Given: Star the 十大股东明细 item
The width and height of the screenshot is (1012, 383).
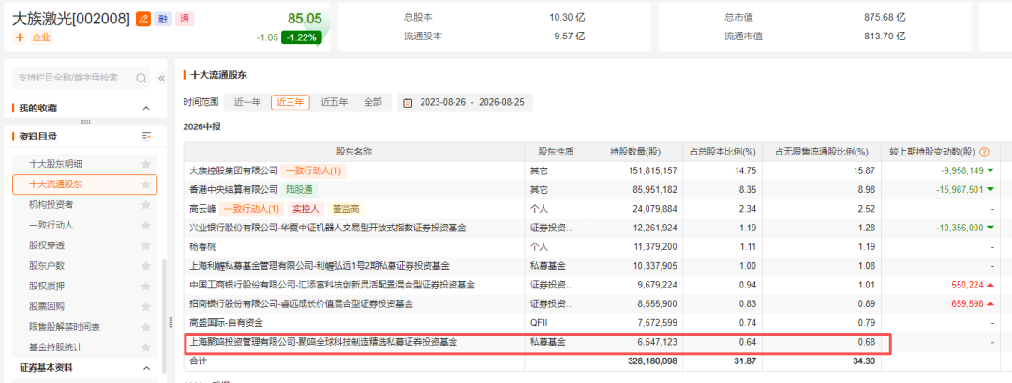Looking at the screenshot, I should (x=146, y=164).
